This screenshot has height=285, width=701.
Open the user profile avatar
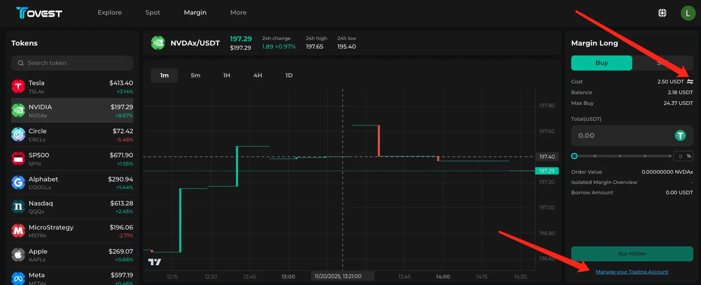pos(688,13)
